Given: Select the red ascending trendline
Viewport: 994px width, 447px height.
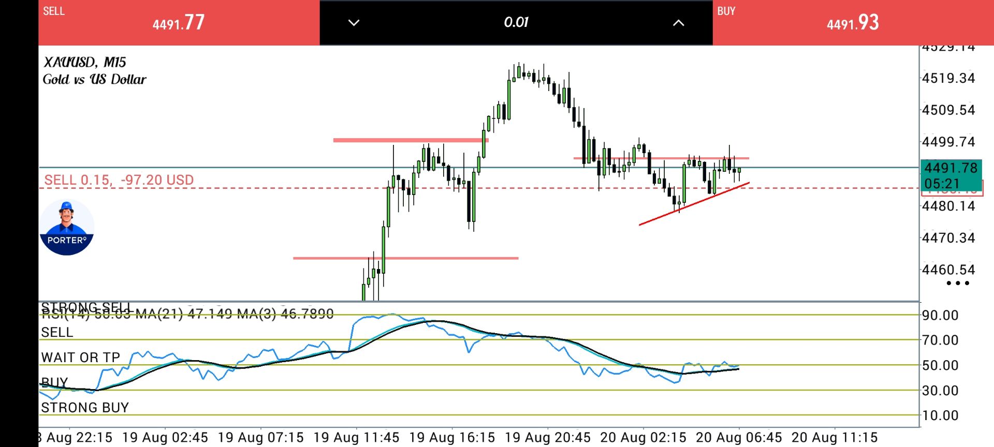Looking at the screenshot, I should [694, 204].
